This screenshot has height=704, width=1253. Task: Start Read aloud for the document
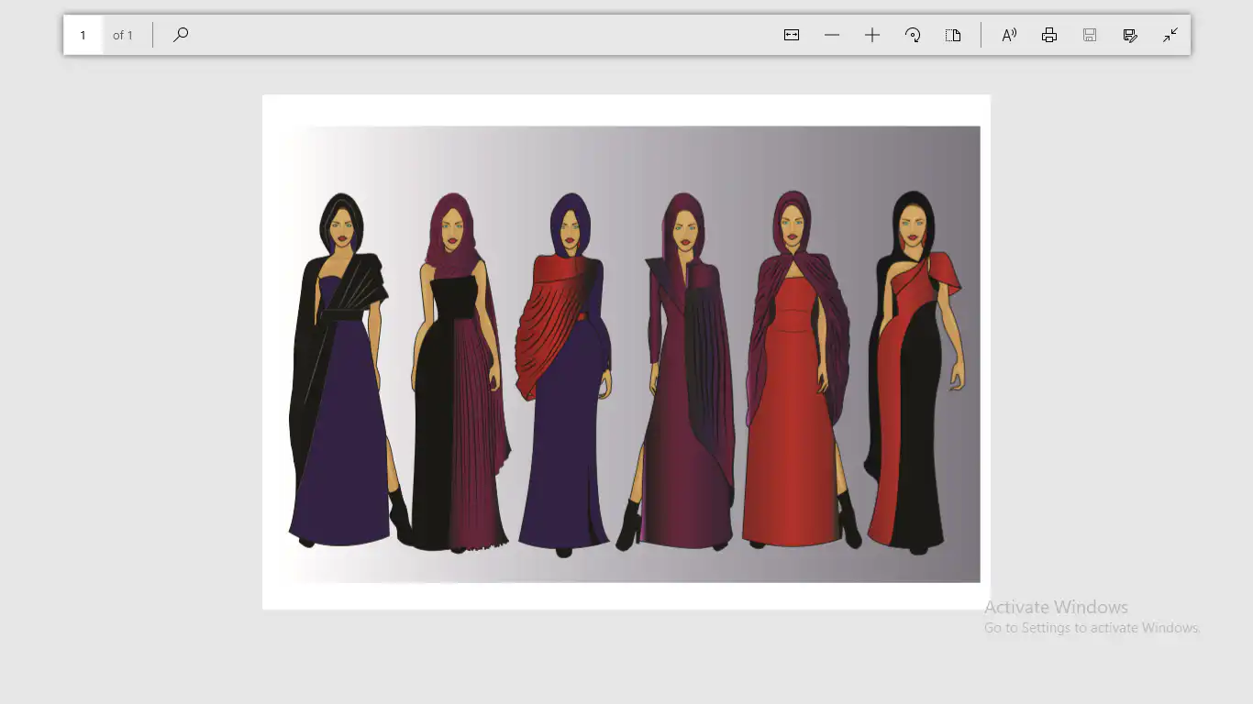1009,35
